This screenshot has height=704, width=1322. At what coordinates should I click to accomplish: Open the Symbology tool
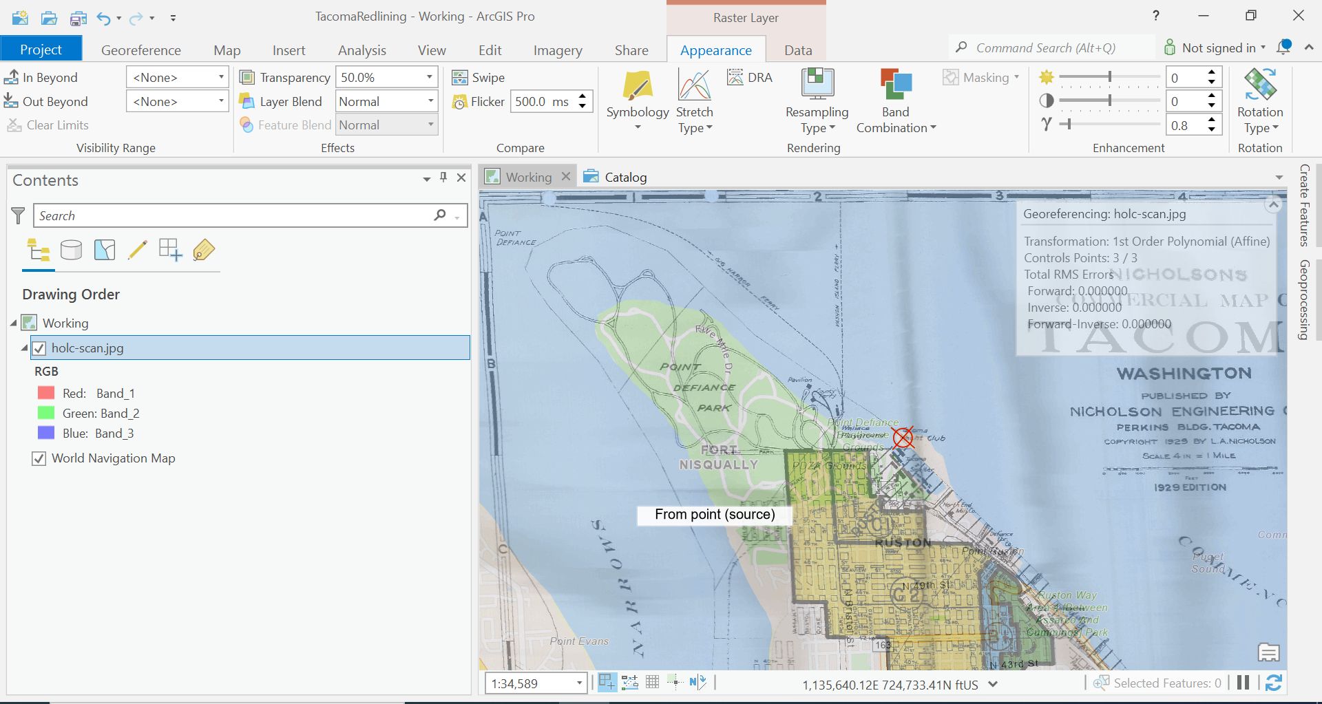638,101
